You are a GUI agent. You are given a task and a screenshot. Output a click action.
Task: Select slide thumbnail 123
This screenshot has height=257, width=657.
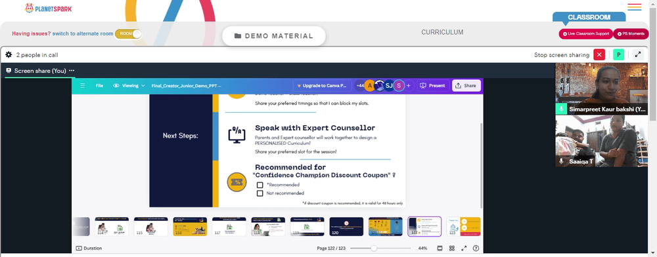463,226
